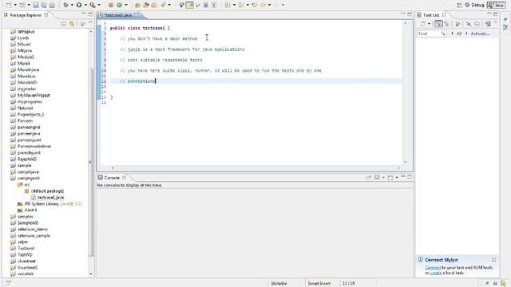Collapse all tasks in Task List
This screenshot has height=287, width=511.
pos(477,24)
